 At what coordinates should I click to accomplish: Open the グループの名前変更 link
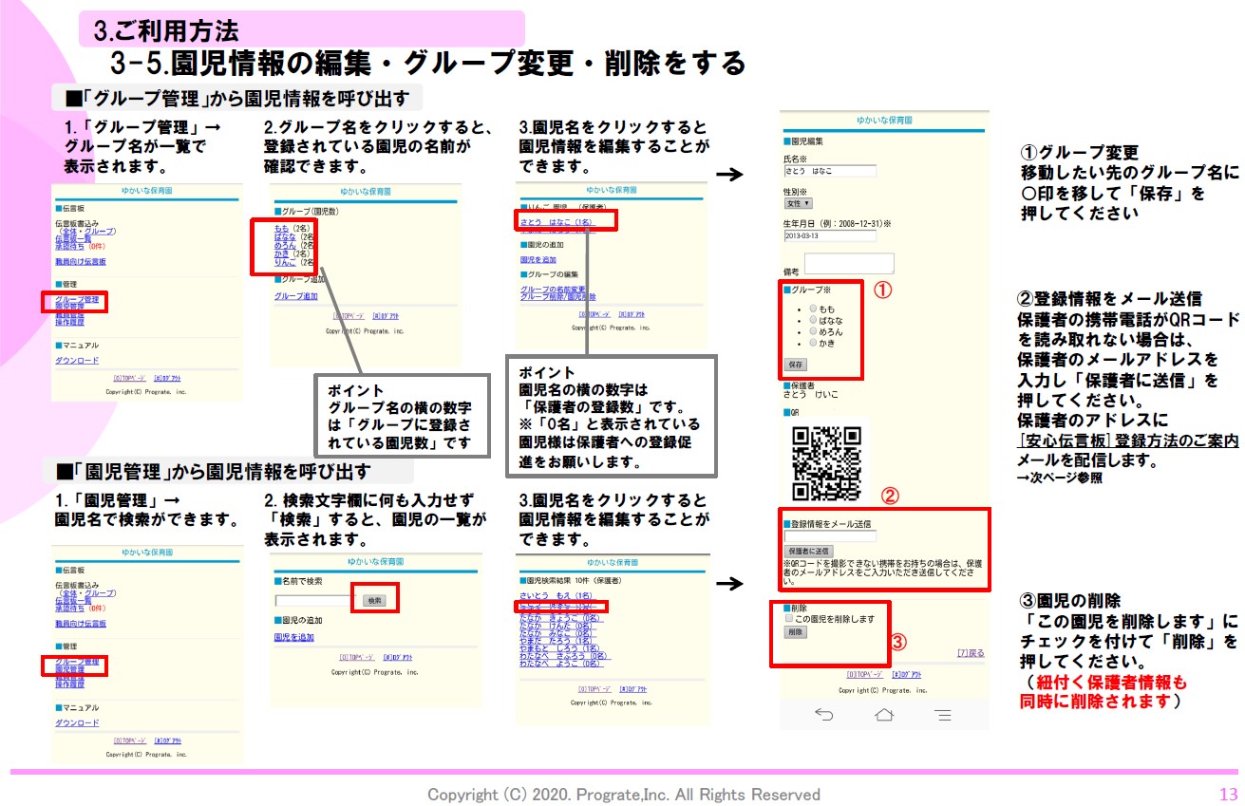553,289
